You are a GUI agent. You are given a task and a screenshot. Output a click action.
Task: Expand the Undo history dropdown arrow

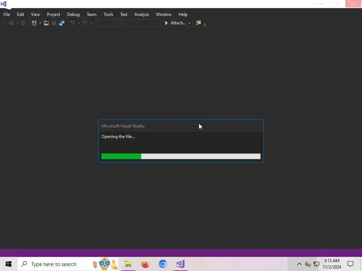point(79,23)
